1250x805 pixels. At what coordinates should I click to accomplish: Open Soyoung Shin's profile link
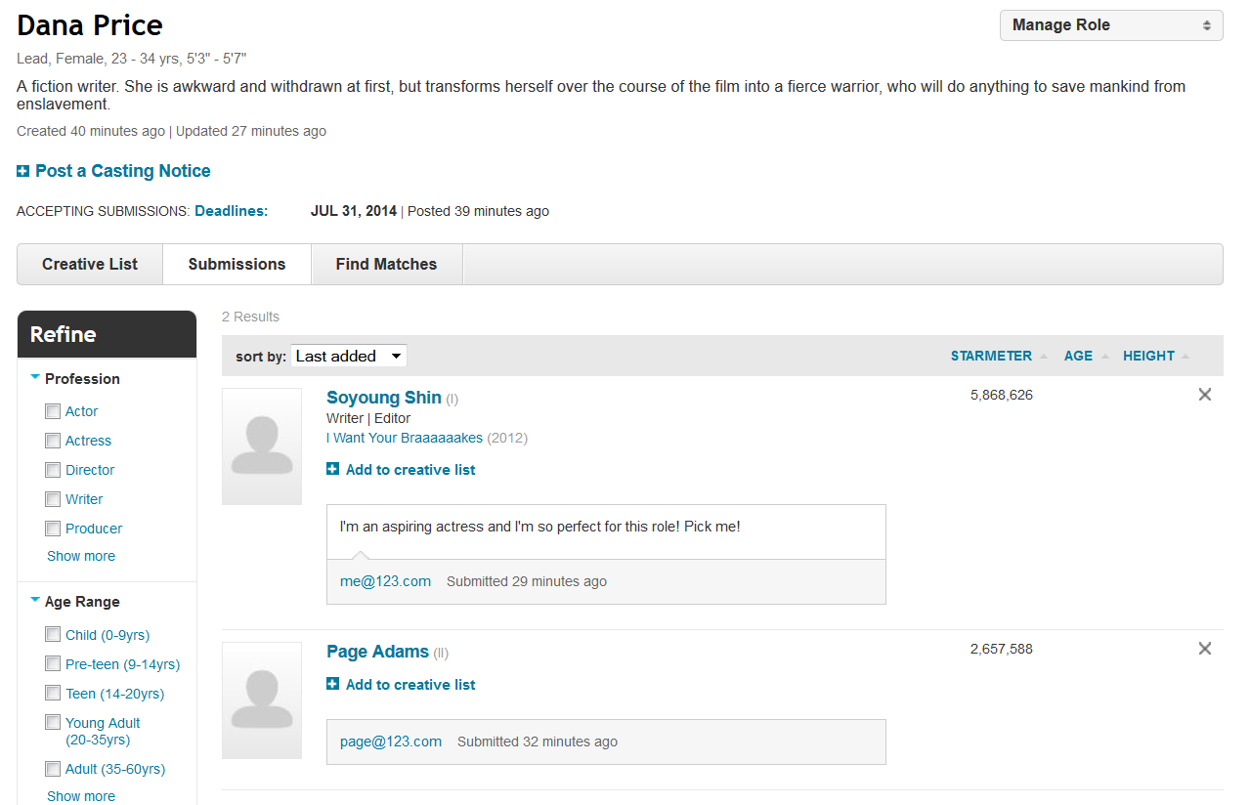point(383,398)
